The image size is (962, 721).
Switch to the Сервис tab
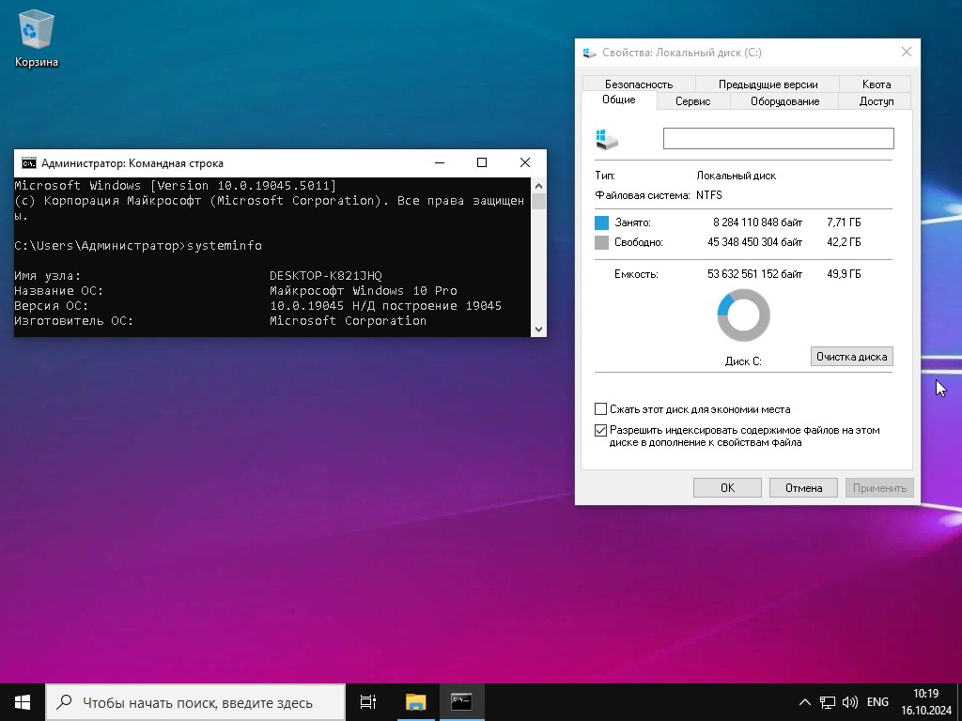pos(692,101)
